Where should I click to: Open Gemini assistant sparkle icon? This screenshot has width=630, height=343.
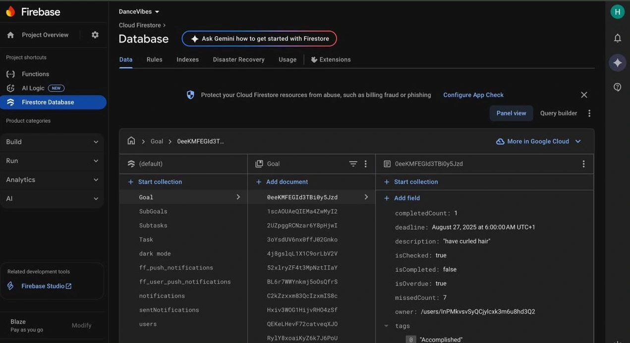618,62
